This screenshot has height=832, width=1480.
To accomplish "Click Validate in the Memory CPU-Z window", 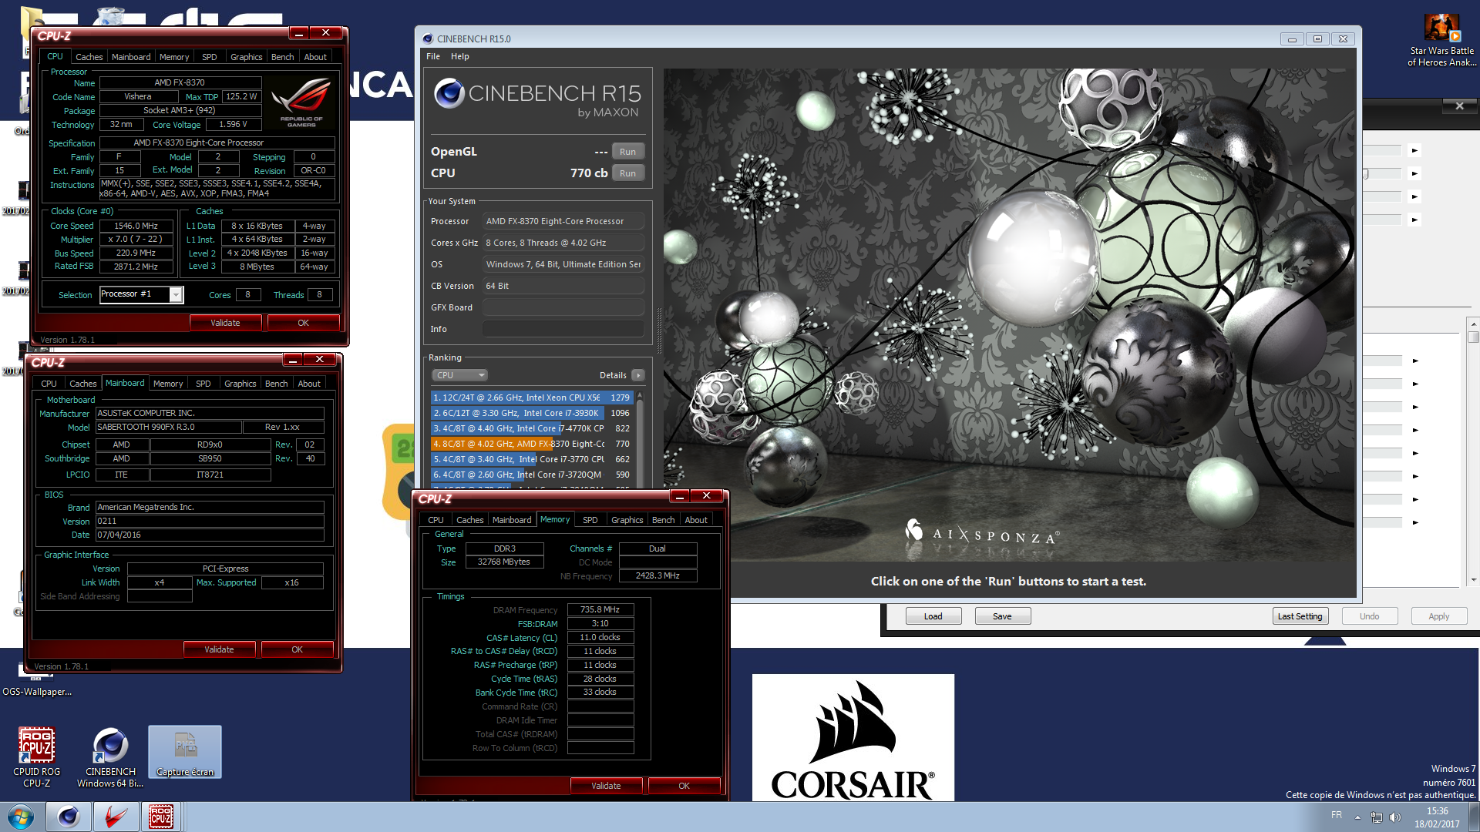I will 606,786.
